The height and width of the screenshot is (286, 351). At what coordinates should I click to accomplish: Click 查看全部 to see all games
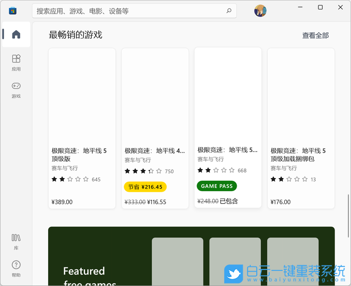point(315,36)
